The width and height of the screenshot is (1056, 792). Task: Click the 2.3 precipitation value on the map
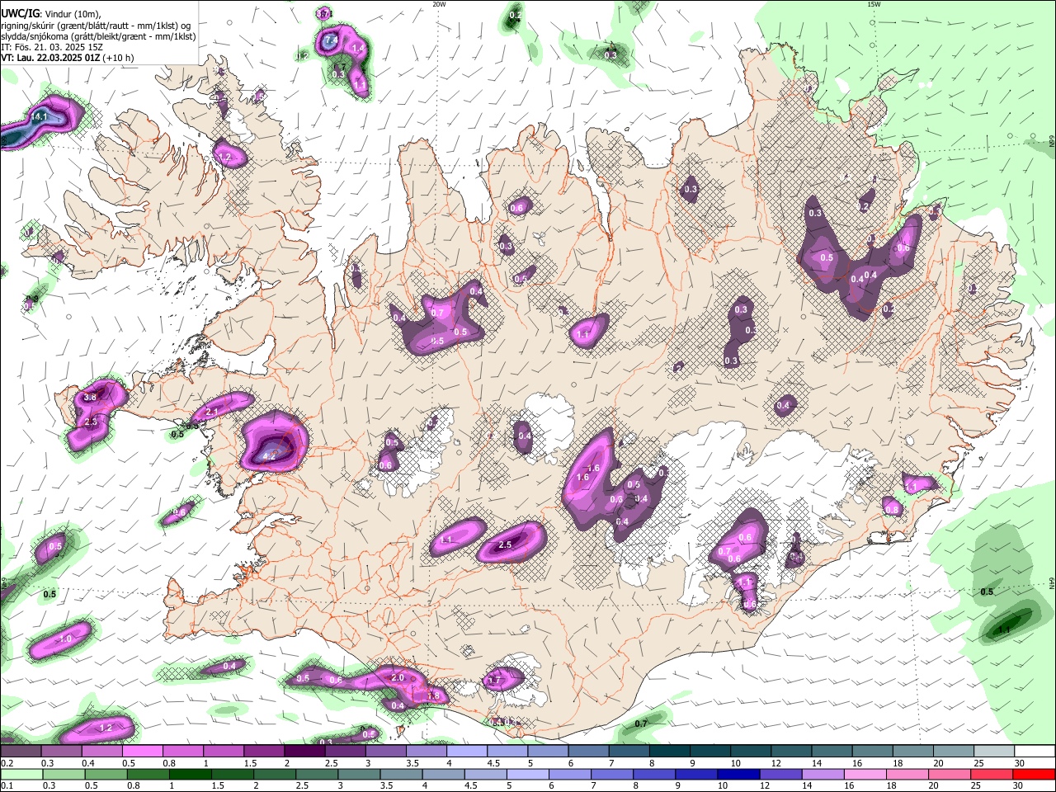click(x=91, y=422)
